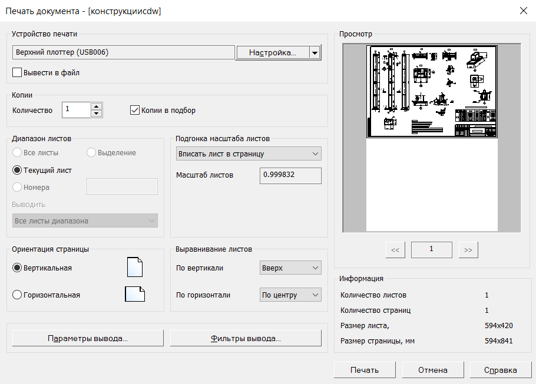Enable the Вывести в файл checkbox
The image size is (536, 384).
[x=17, y=72]
